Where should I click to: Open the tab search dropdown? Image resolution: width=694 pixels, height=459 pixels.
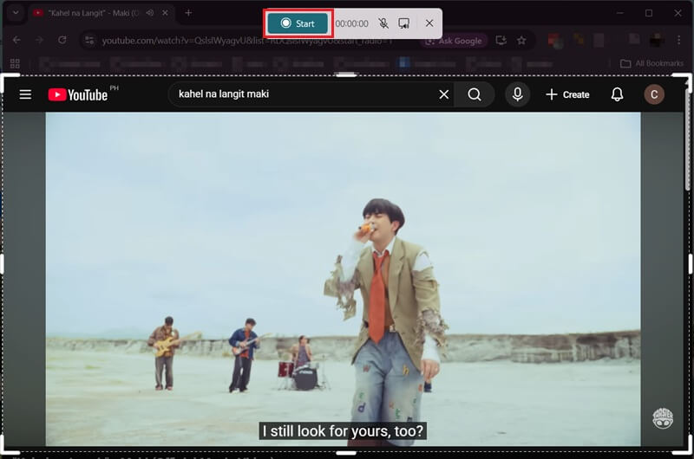[16, 13]
